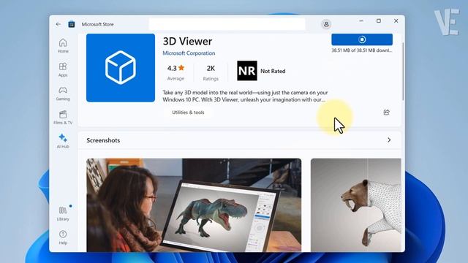This screenshot has width=468, height=263.
Task: Share the 3D Viewer app page
Action: (x=387, y=112)
